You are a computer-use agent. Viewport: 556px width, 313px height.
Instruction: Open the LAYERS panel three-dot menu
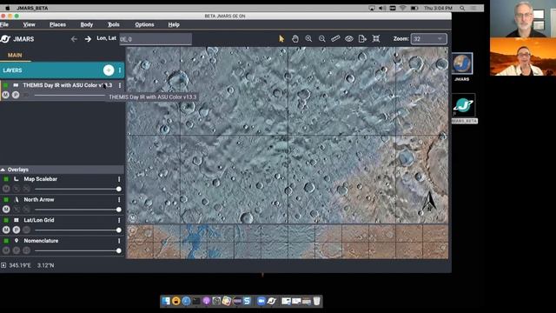[x=120, y=70]
